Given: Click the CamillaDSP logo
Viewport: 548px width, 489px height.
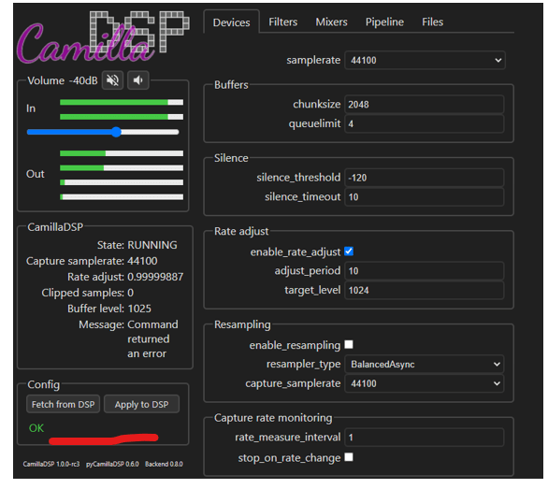Looking at the screenshot, I should [x=103, y=37].
